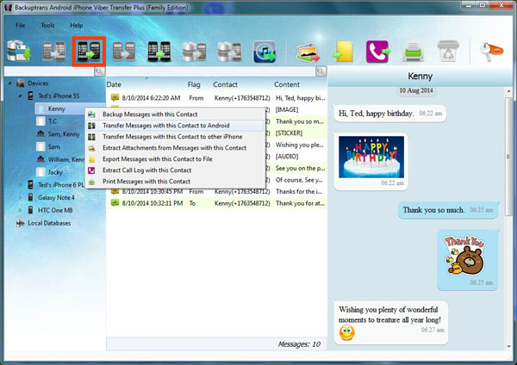Open the Help menu
The width and height of the screenshot is (517, 365).
click(77, 25)
